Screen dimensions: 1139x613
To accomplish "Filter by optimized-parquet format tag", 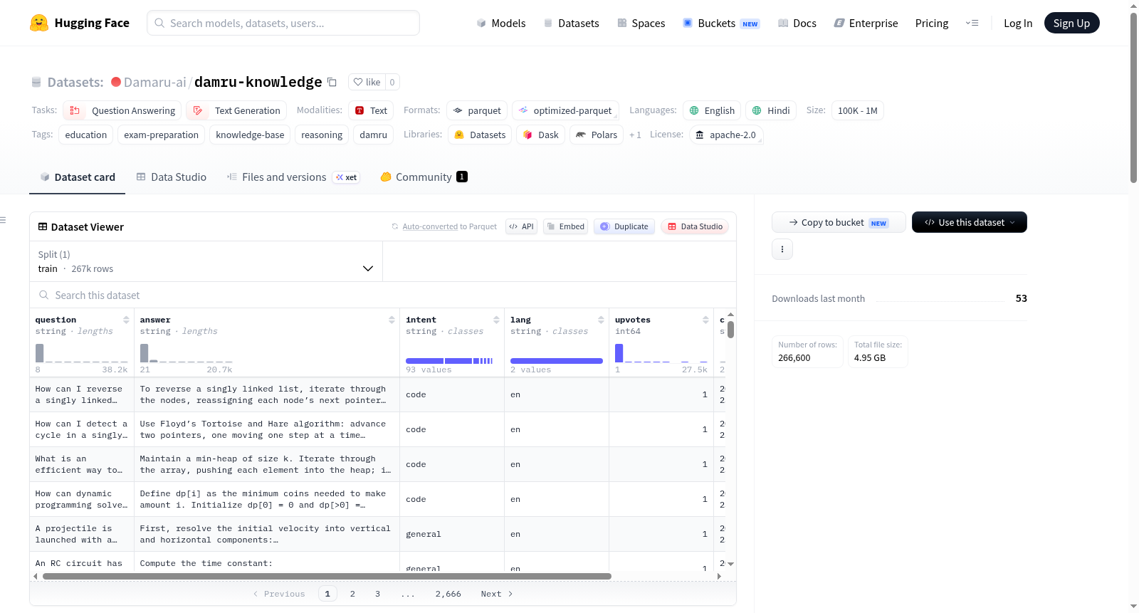I will click(565, 110).
